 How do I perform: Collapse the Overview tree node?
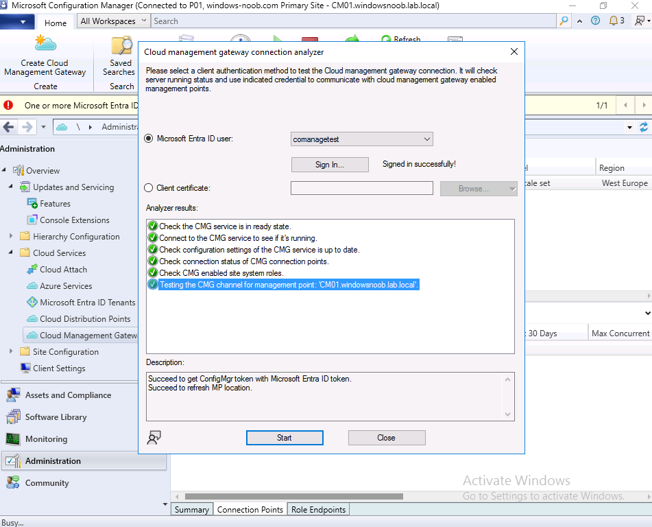[x=4, y=170]
